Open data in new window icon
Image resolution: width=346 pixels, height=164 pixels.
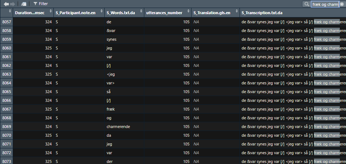click(x=24, y=4)
